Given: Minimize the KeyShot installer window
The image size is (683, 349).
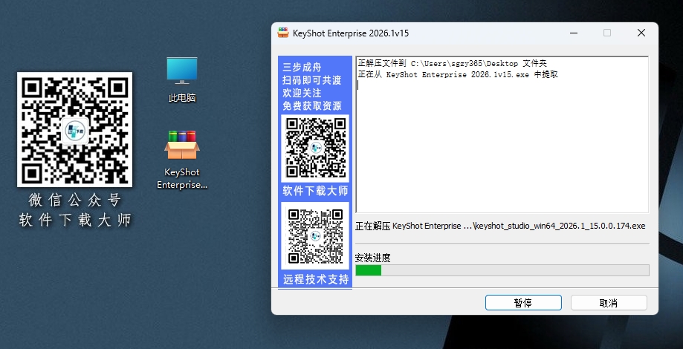Looking at the screenshot, I should click(574, 33).
